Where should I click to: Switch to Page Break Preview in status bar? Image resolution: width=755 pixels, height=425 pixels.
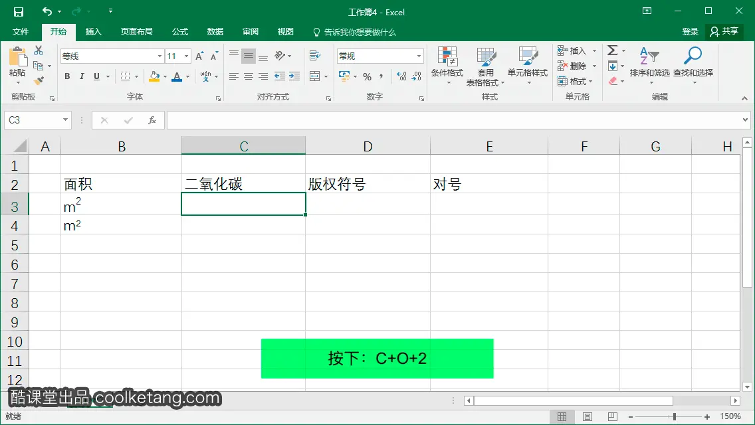613,416
